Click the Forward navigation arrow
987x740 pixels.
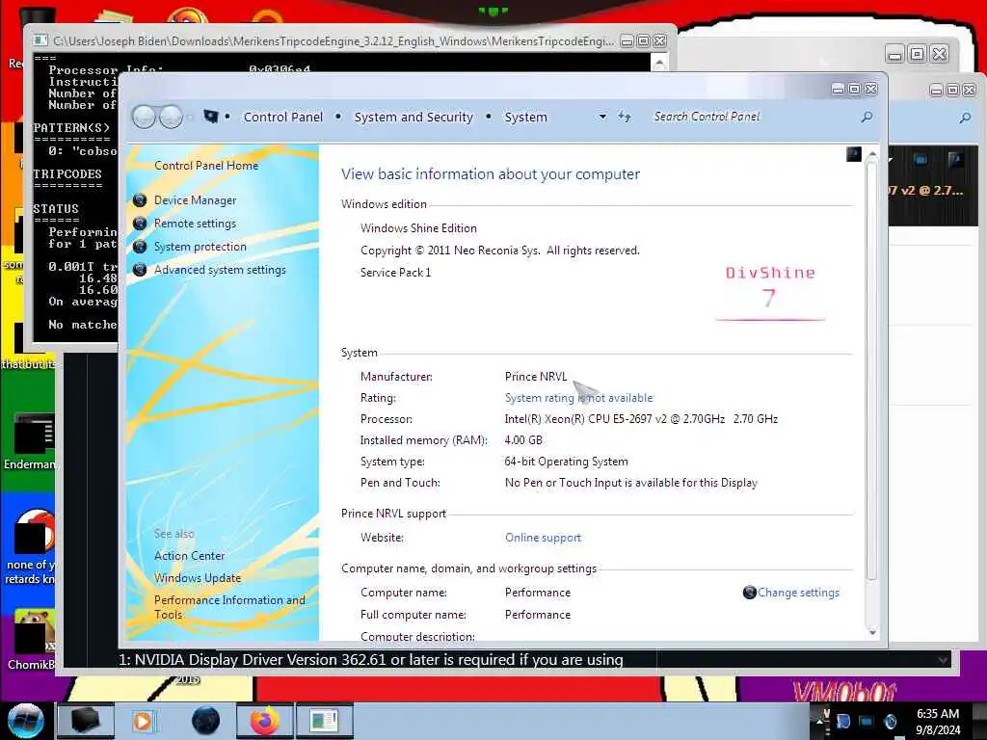(x=171, y=117)
